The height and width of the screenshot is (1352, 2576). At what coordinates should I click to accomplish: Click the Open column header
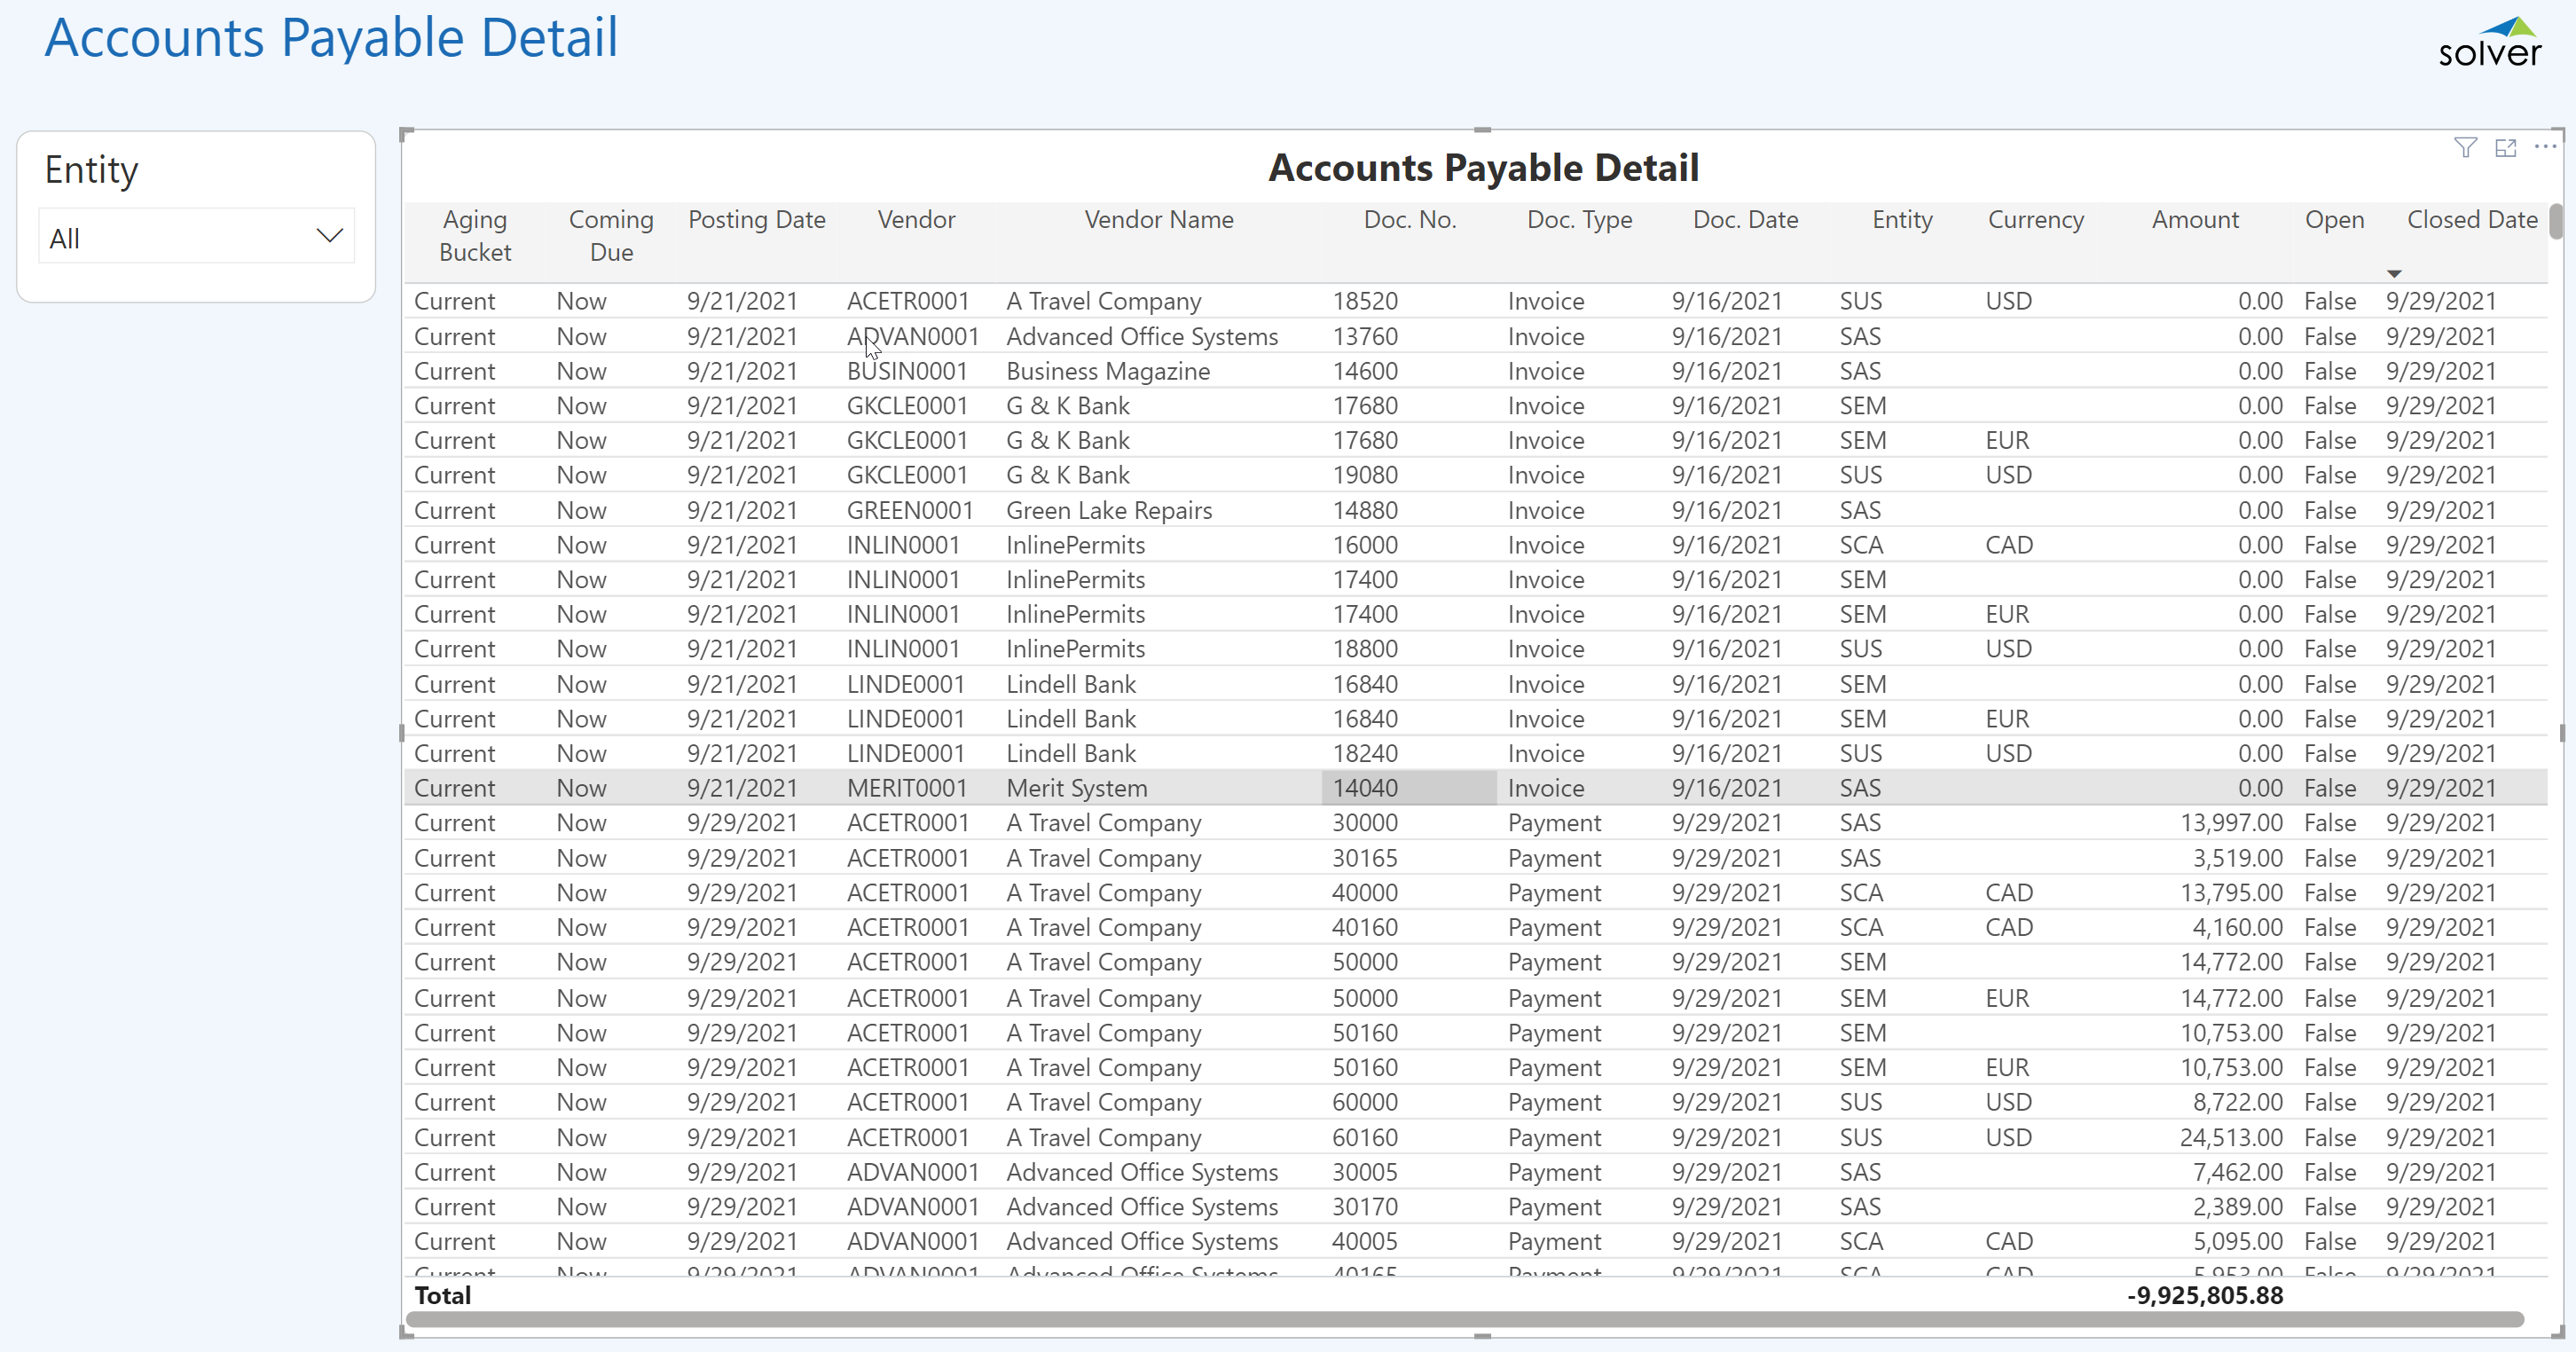(x=2334, y=220)
